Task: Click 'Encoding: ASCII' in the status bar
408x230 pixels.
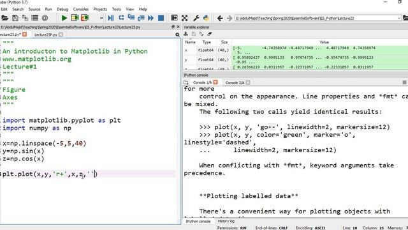Action: (x=310, y=227)
